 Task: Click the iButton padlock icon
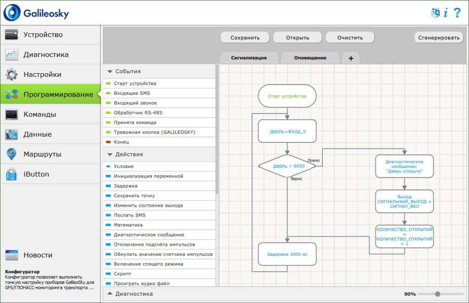point(11,174)
